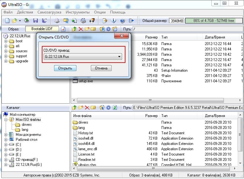This screenshot has width=244, height=179.
Task: Click the Burn CD/DVD image flame icon
Action: (92, 21)
